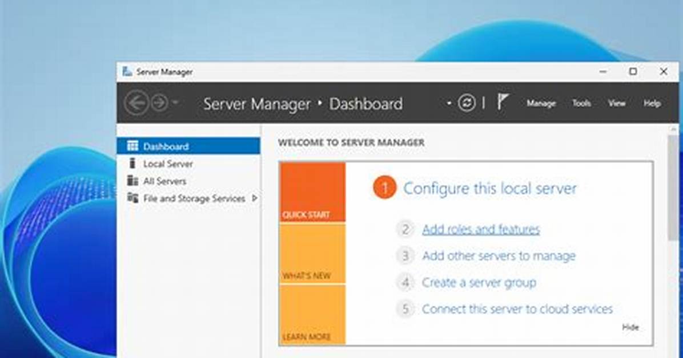The height and width of the screenshot is (358, 683).
Task: Click the Local Server icon
Action: click(x=132, y=163)
